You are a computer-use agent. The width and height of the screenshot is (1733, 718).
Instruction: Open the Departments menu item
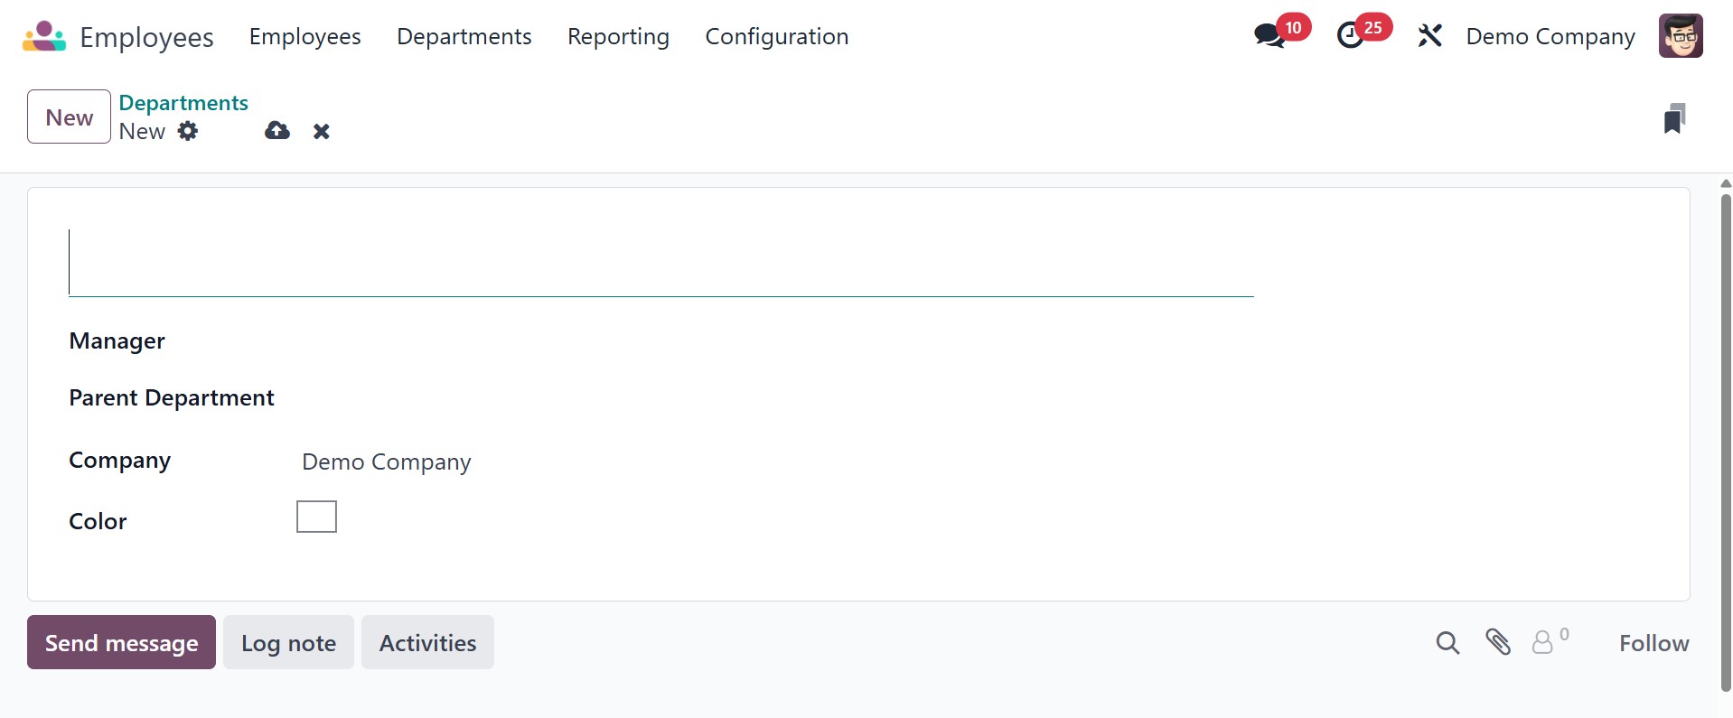tap(464, 36)
